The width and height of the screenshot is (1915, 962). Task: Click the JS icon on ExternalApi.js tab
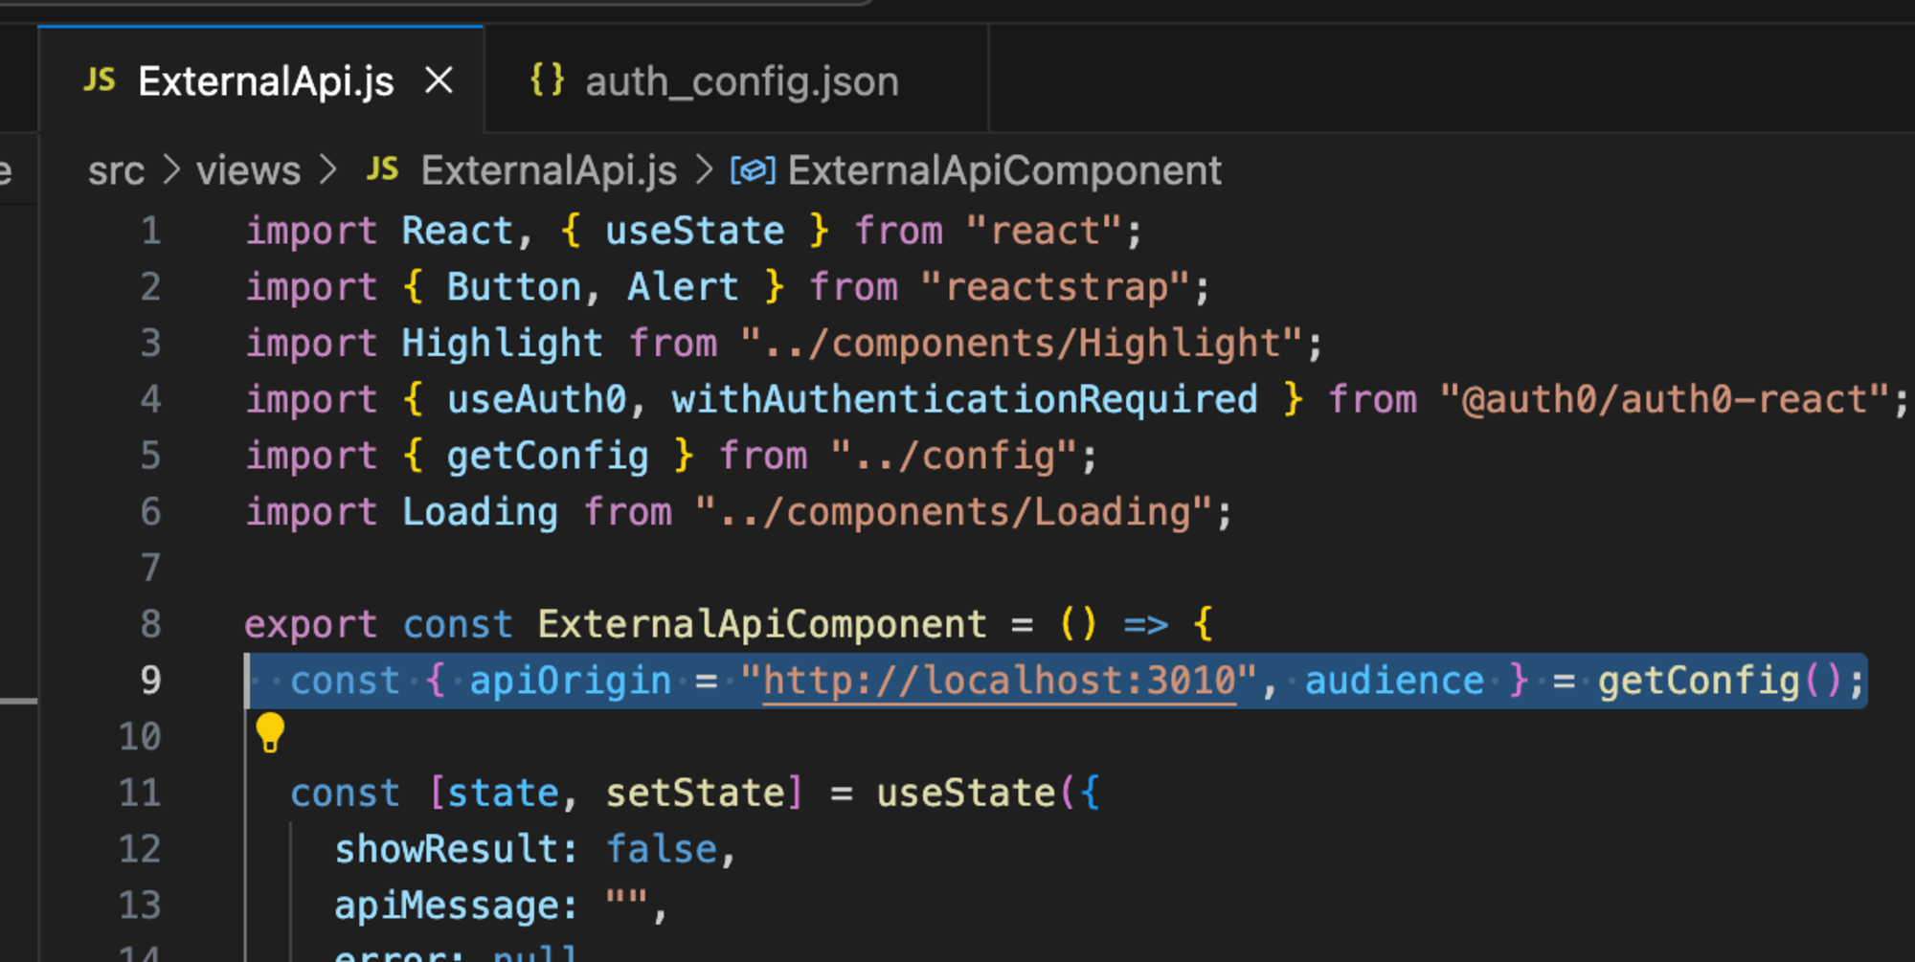100,79
